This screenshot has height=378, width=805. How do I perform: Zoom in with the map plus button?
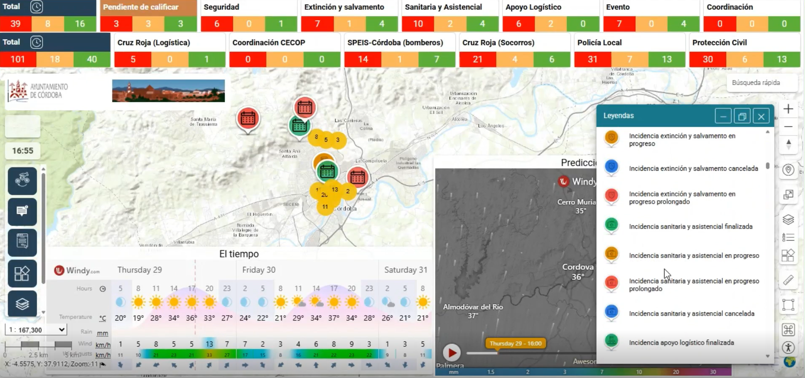click(x=788, y=109)
